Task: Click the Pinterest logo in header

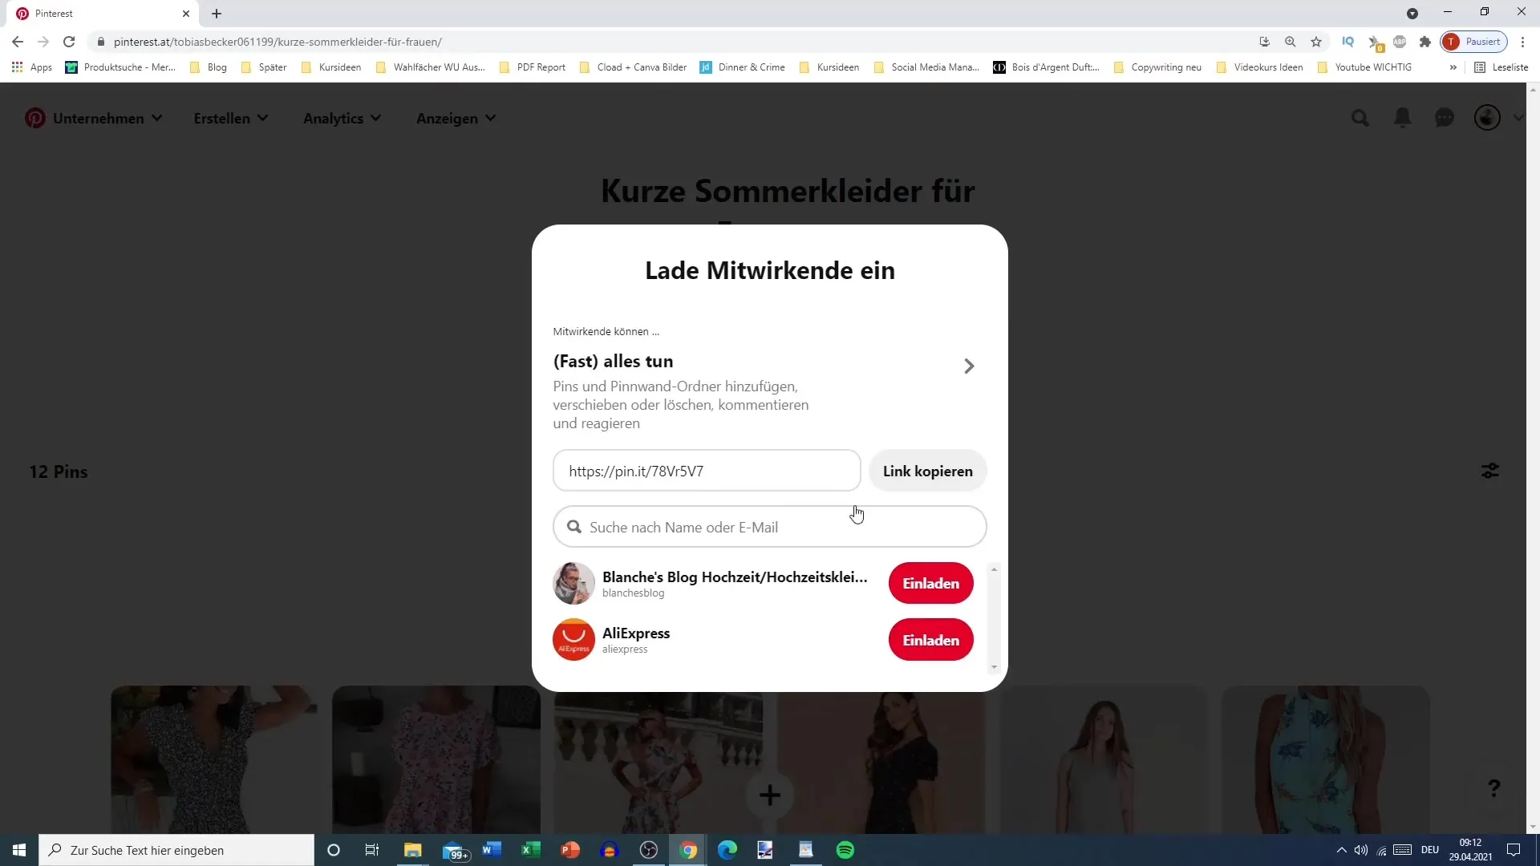Action: [x=35, y=118]
